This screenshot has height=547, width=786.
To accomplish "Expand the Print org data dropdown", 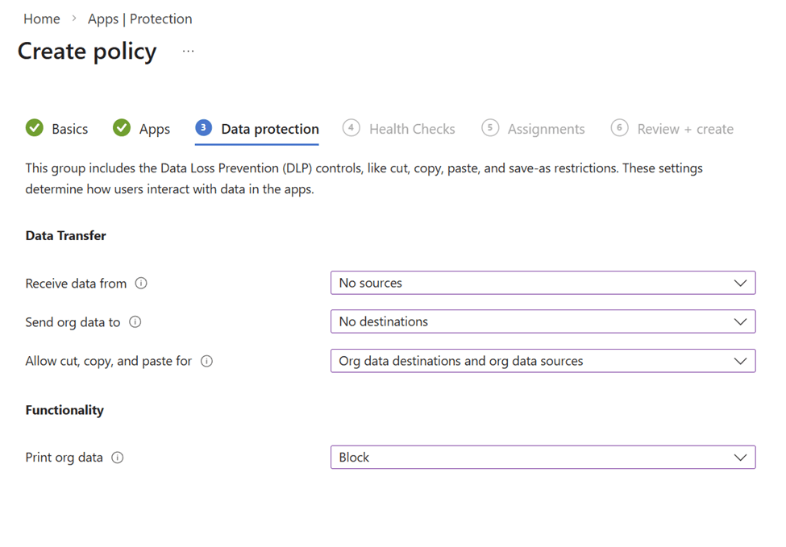I will click(x=543, y=458).
